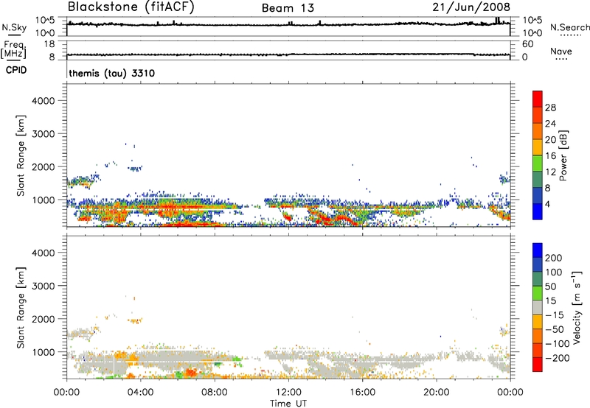Click the '−200' label on the Velocity color bar
This screenshot has width=590, height=408.
tap(557, 358)
